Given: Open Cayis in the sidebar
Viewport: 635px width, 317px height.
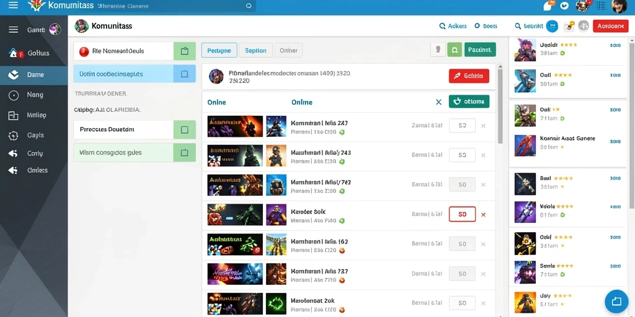Looking at the screenshot, I should (x=33, y=136).
